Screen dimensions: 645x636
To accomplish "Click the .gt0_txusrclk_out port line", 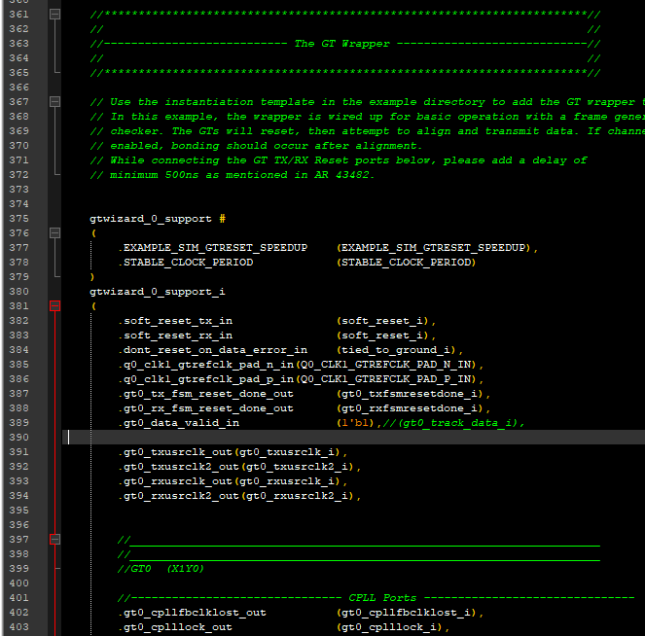I will [233, 452].
